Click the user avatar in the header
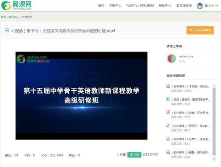The width and height of the screenshot is (221, 167). click(x=200, y=6)
